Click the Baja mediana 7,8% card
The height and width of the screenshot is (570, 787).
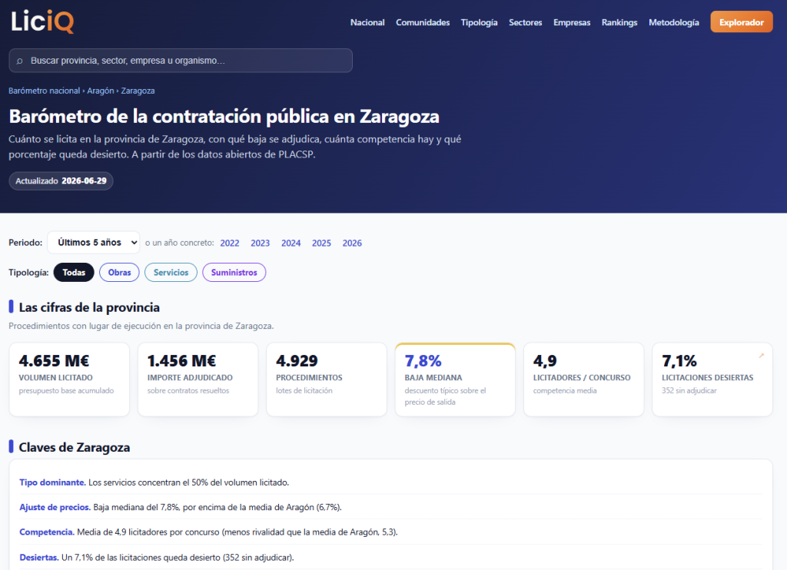[455, 379]
